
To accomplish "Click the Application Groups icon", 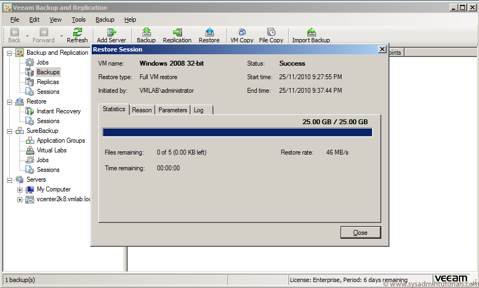I will pos(30,140).
